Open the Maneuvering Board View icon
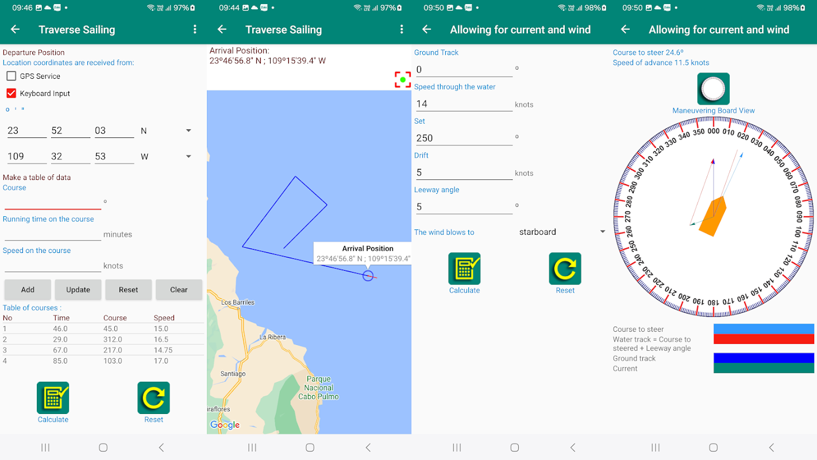 (714, 89)
